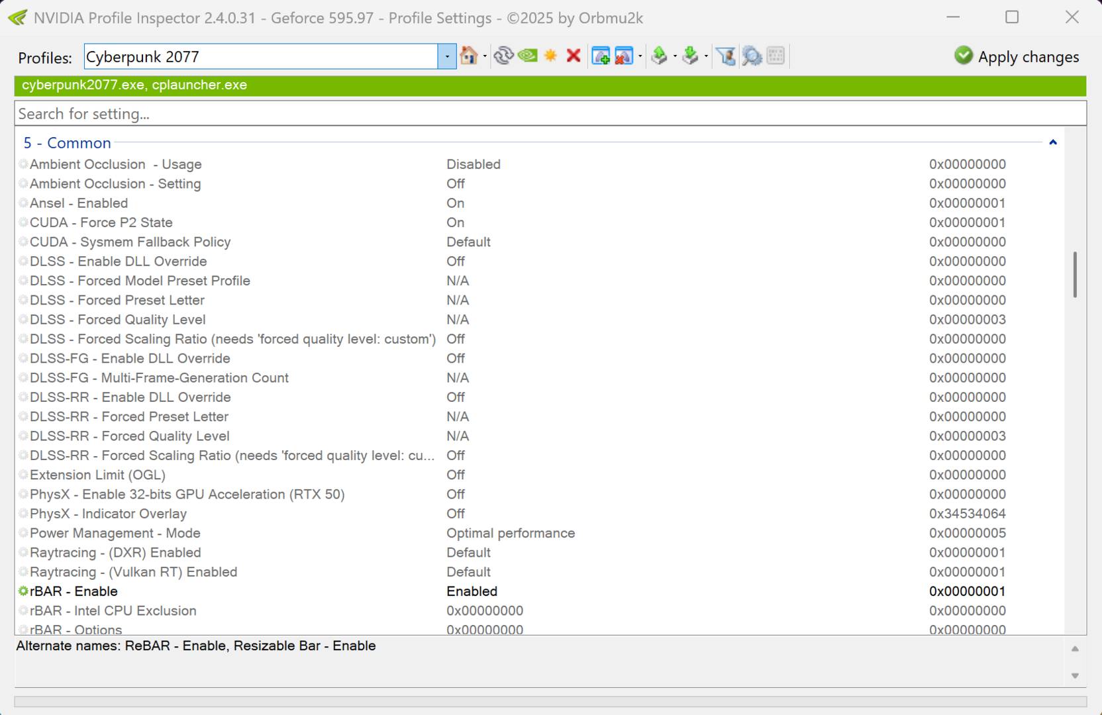Click into the Search for setting field

pos(265,113)
